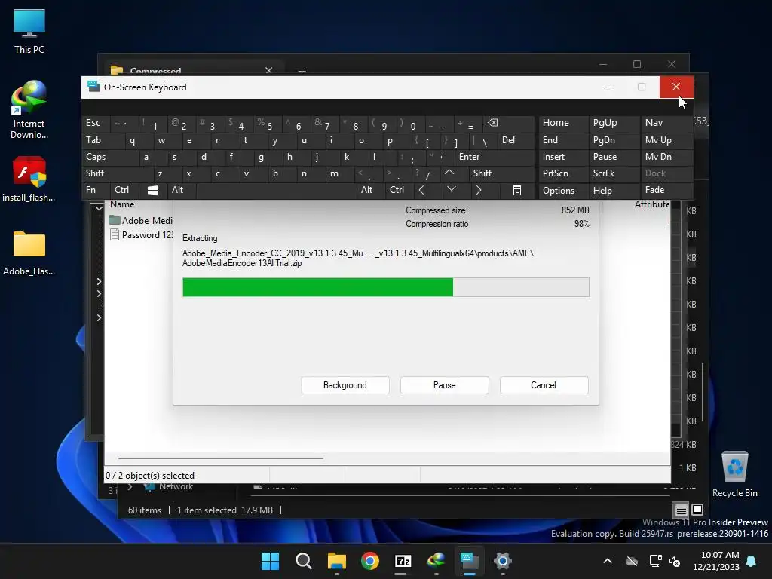Click the green extraction progress bar

385,287
